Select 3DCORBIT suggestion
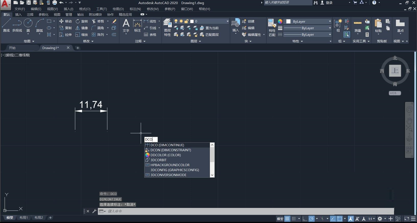 pos(177,160)
